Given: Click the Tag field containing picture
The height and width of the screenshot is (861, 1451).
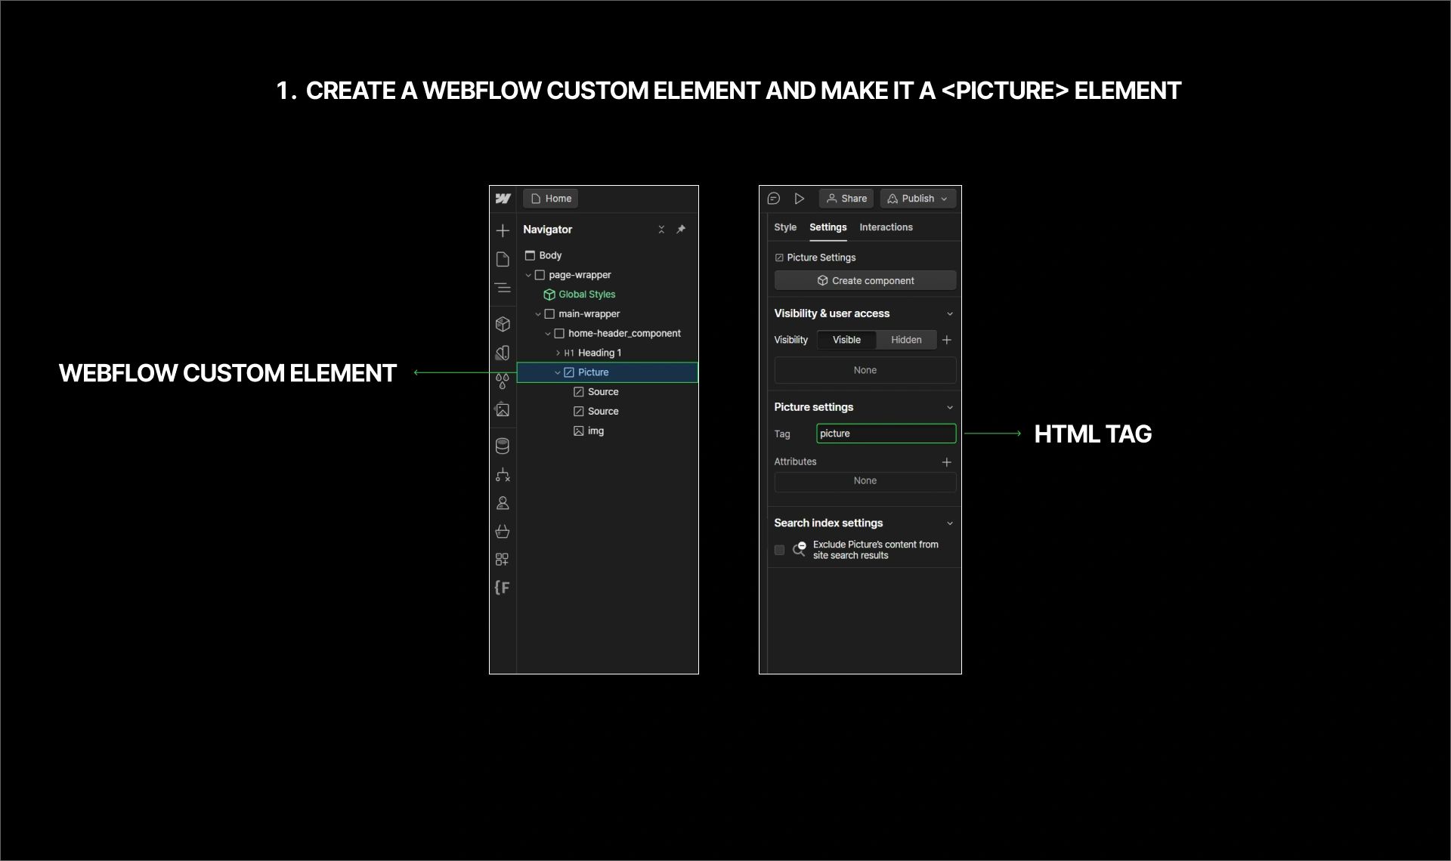Looking at the screenshot, I should pos(885,433).
